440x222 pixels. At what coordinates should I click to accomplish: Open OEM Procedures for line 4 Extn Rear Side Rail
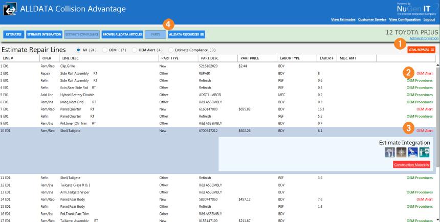click(420, 87)
